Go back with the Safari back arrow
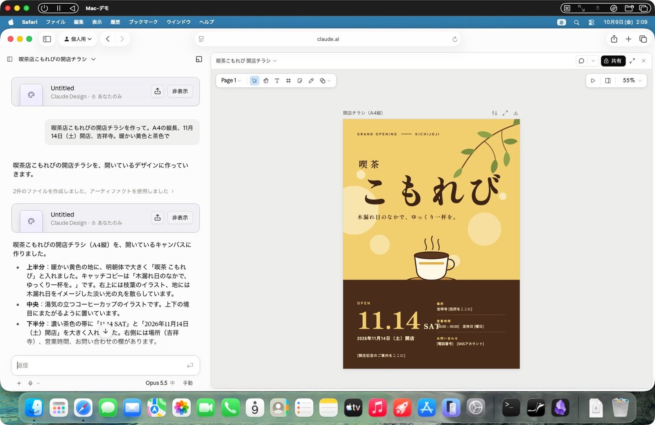The height and width of the screenshot is (425, 655). (108, 39)
